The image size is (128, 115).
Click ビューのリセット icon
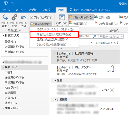(x=23, y=21)
